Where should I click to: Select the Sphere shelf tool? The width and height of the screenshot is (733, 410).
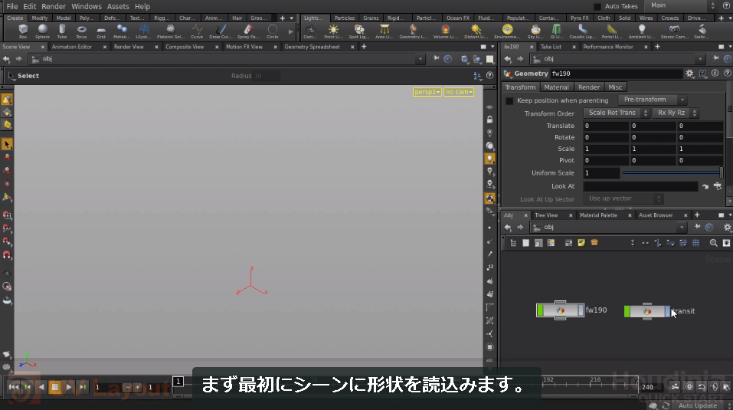(42, 31)
